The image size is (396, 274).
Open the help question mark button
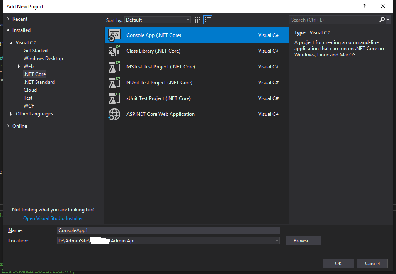364,6
